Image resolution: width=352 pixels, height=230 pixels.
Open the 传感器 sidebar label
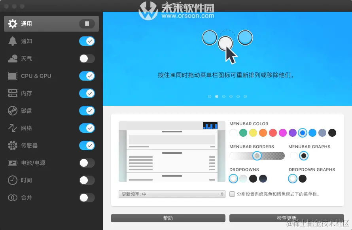point(29,145)
